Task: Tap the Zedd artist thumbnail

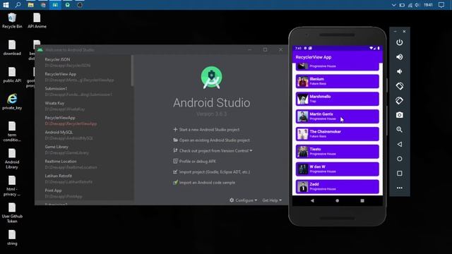Action: tap(303, 186)
